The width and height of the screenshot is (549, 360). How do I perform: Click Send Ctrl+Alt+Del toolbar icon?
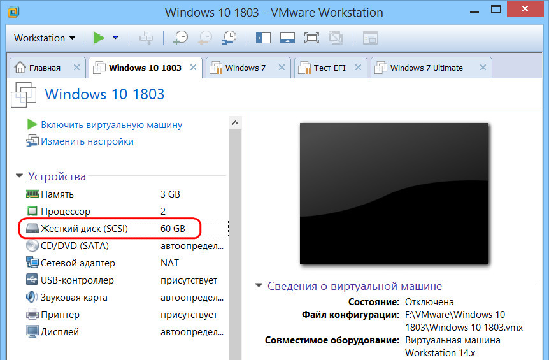point(146,38)
